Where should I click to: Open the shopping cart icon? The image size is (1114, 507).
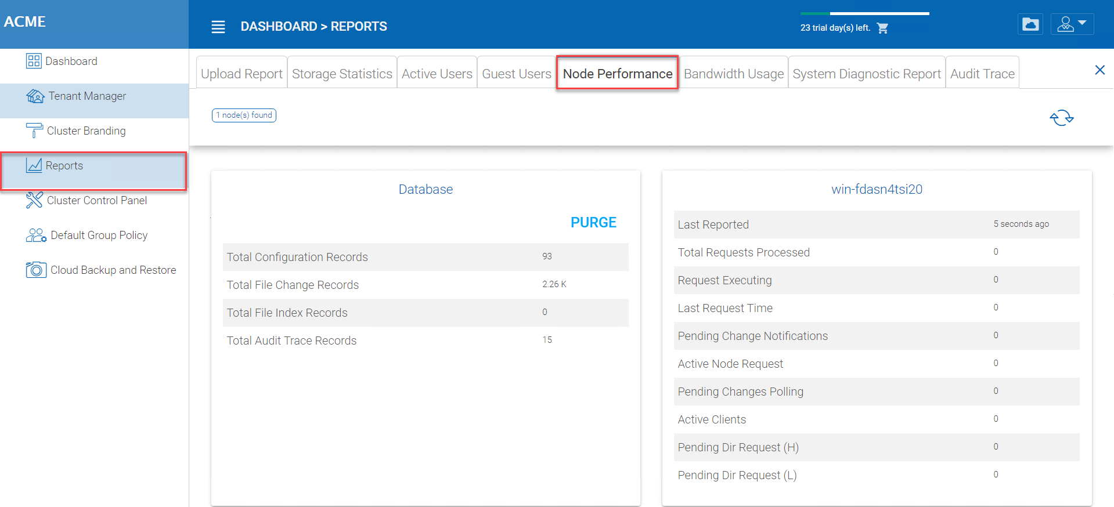(882, 28)
